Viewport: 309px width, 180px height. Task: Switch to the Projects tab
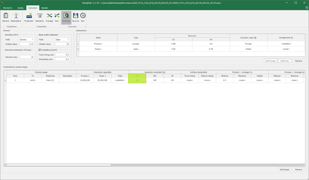pyautogui.click(x=8, y=8)
